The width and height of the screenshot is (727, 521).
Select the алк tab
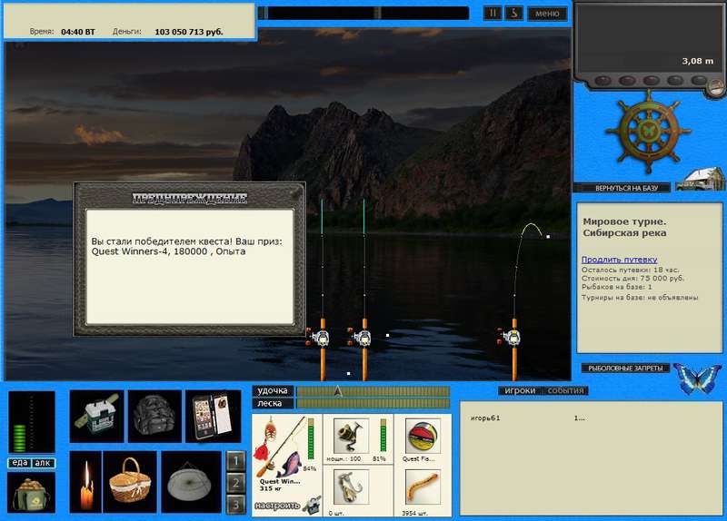(x=43, y=463)
